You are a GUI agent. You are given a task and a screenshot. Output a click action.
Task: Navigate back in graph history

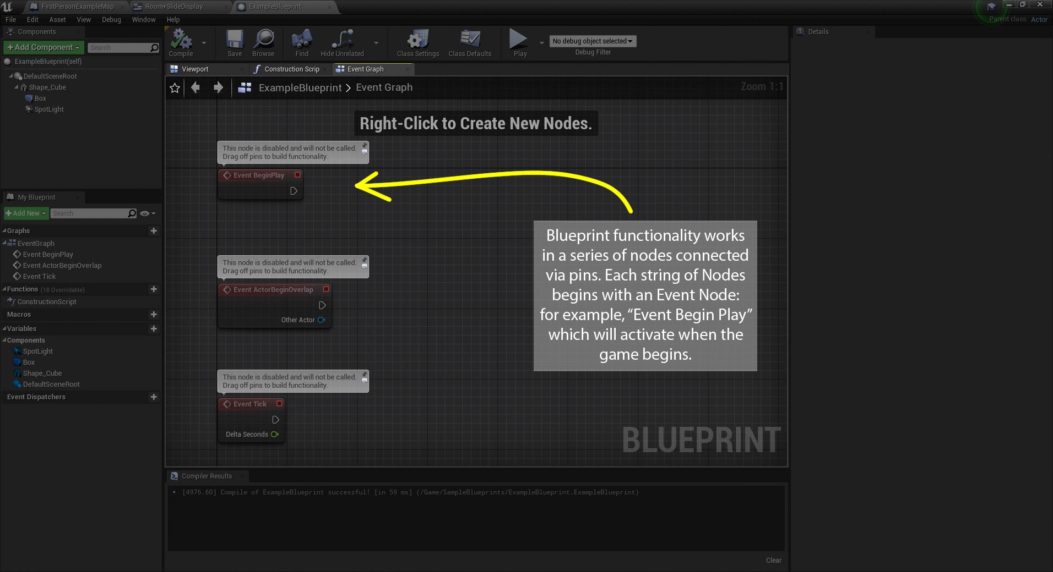196,87
